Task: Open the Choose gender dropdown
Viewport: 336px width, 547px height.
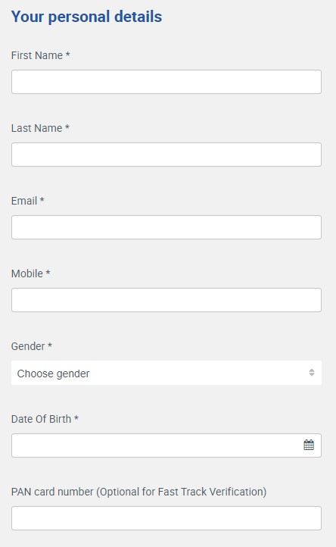Action: [x=166, y=373]
